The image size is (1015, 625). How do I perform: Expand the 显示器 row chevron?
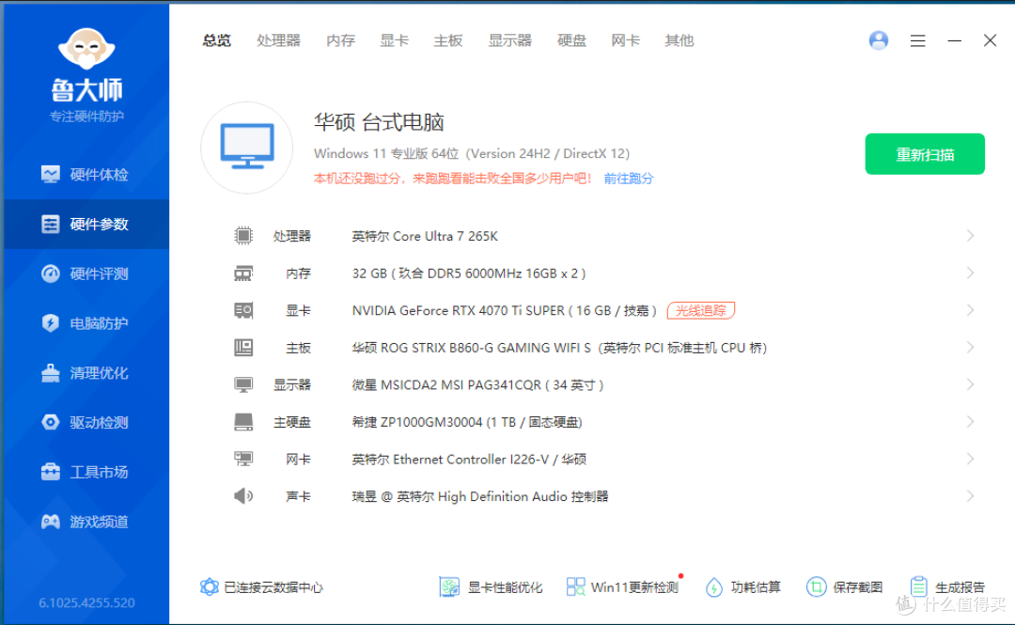coord(970,384)
